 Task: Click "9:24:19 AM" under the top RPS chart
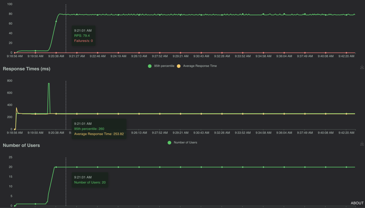point(118,56)
